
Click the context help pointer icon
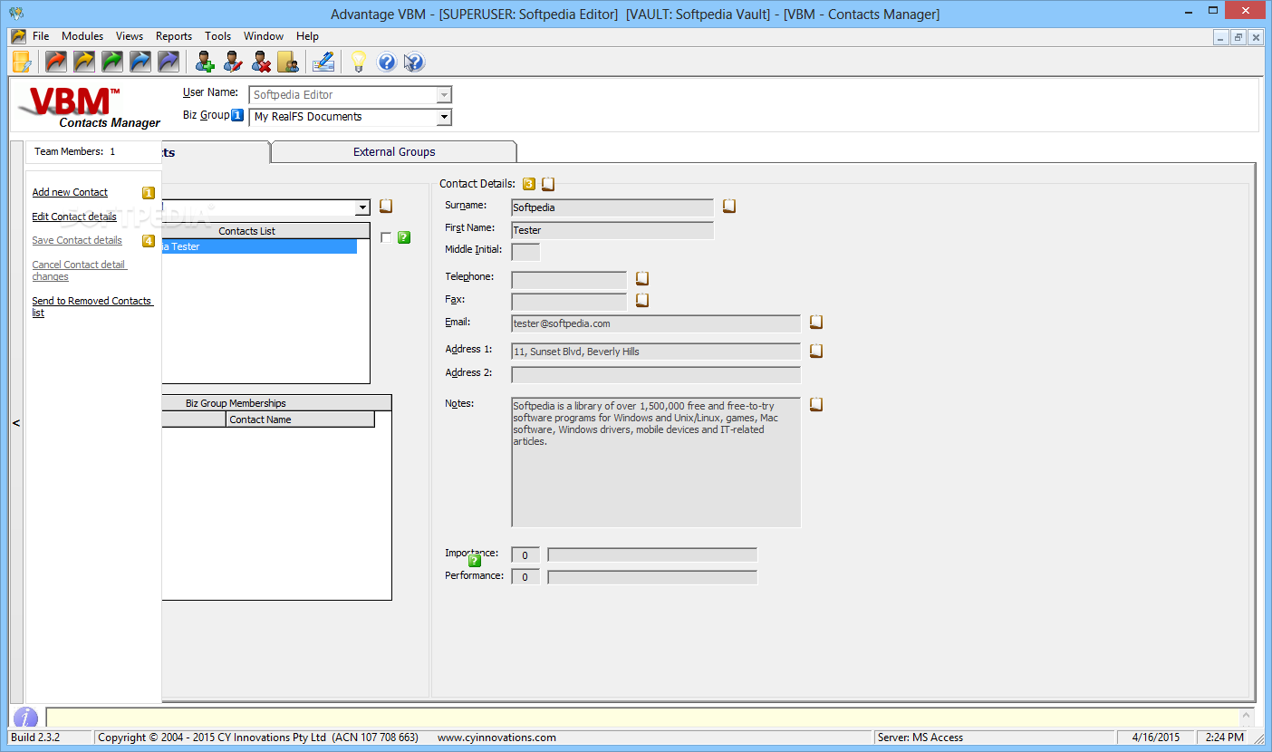[x=414, y=62]
